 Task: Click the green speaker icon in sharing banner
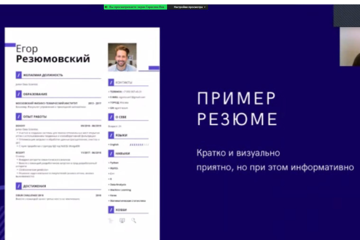point(106,7)
